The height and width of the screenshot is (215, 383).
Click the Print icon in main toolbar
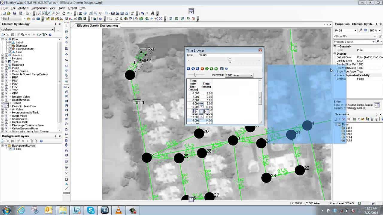click(28, 13)
